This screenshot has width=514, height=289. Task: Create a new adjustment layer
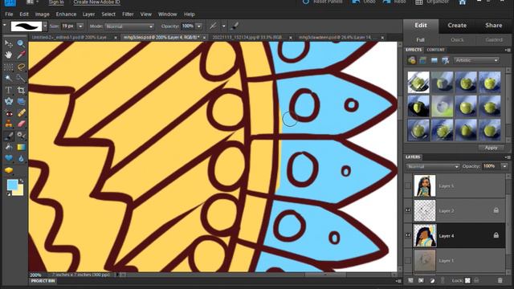point(432,281)
